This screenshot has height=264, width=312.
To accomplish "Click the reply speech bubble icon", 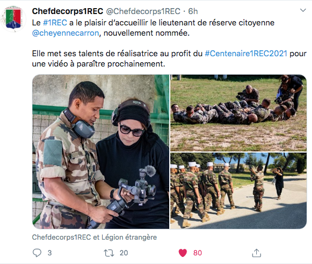I will coord(37,253).
